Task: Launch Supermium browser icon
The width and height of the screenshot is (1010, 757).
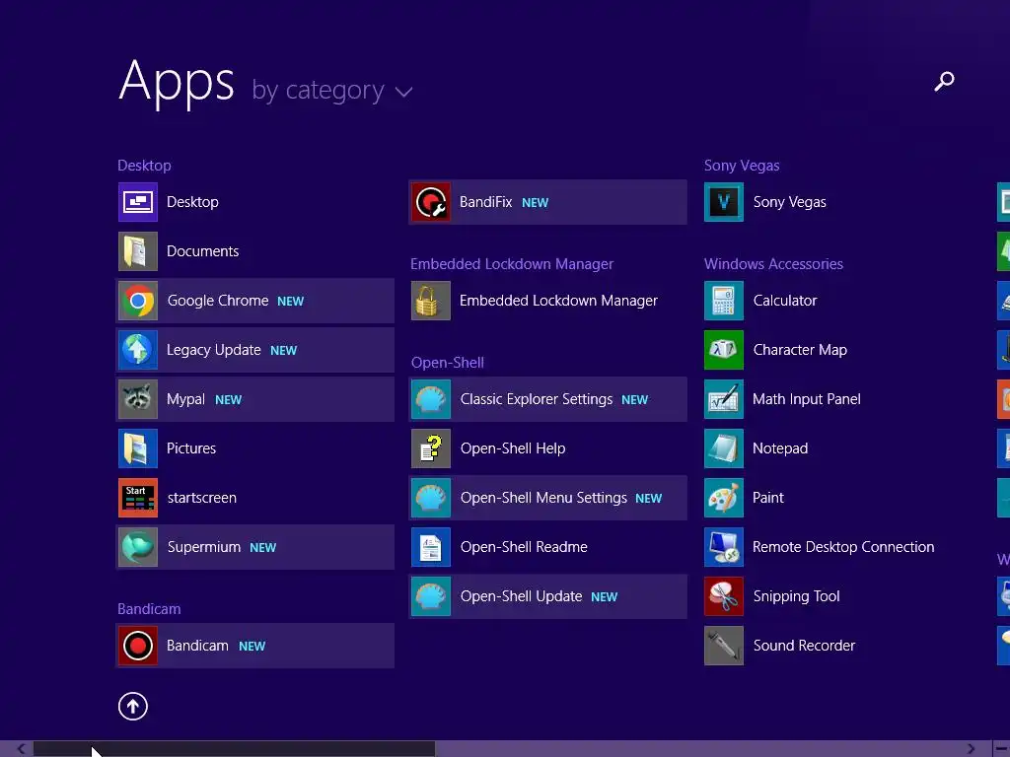Action: pos(138,547)
